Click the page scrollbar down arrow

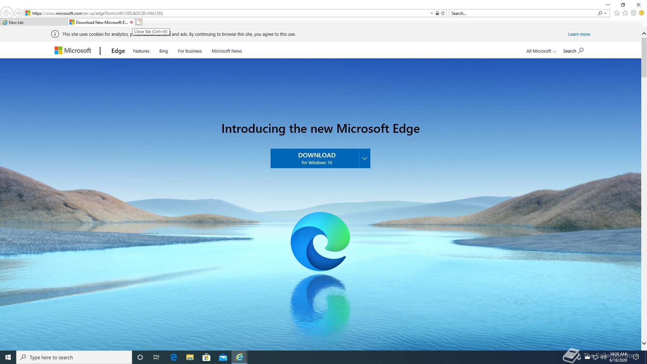click(644, 343)
